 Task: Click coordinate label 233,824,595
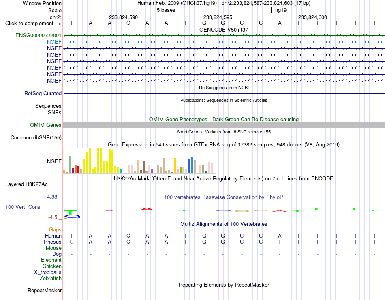click(x=218, y=17)
